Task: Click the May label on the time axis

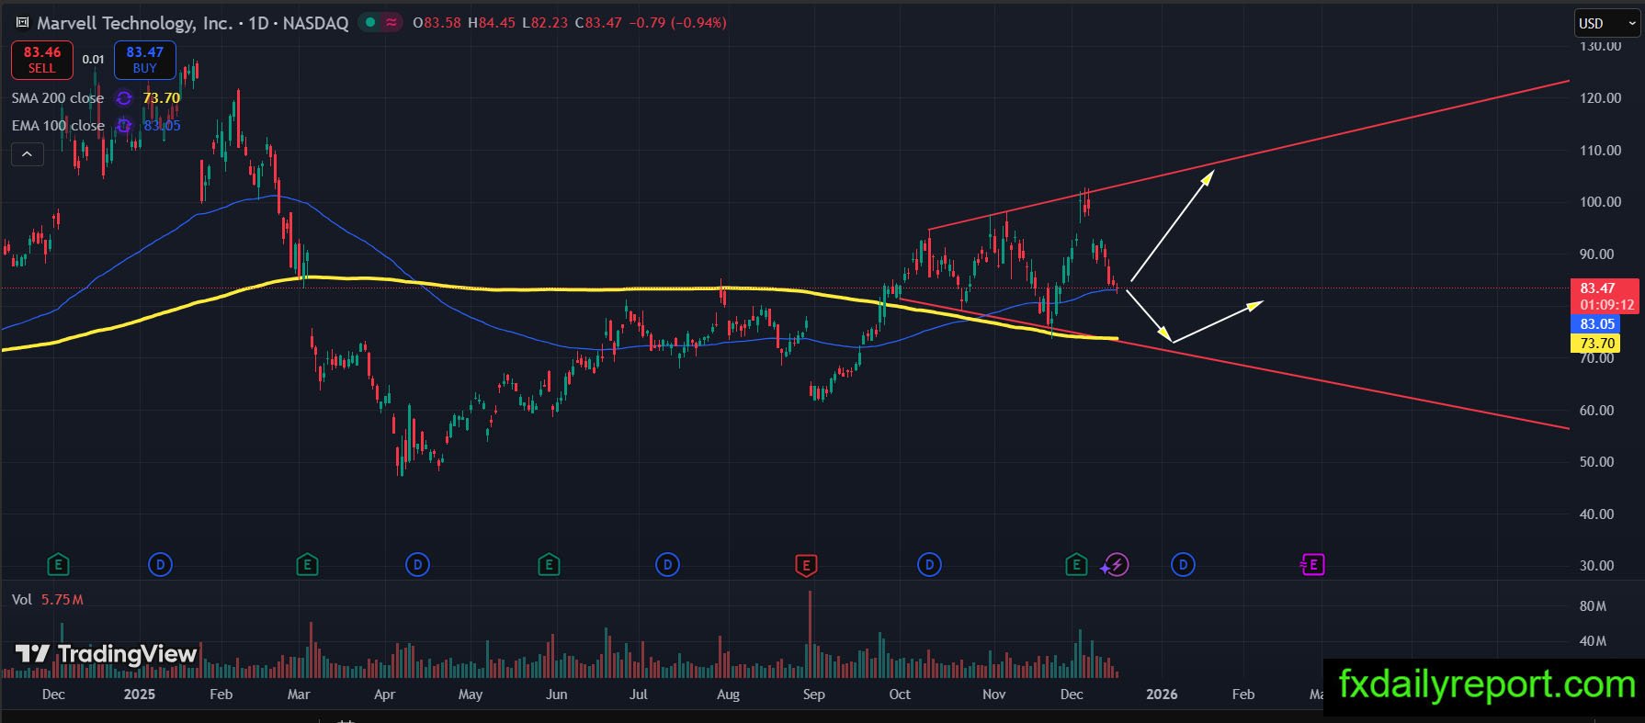Action: pos(471,695)
